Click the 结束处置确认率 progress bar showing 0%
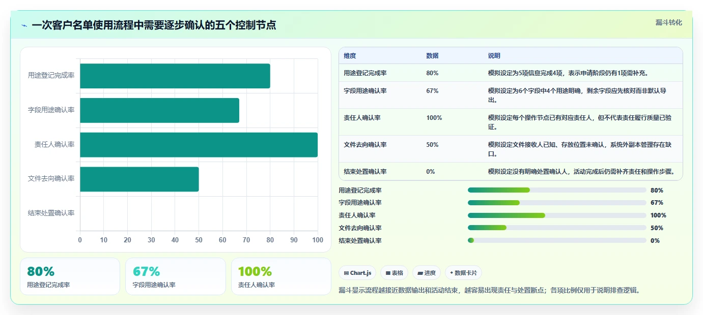703x315 pixels. pyautogui.click(x=557, y=240)
